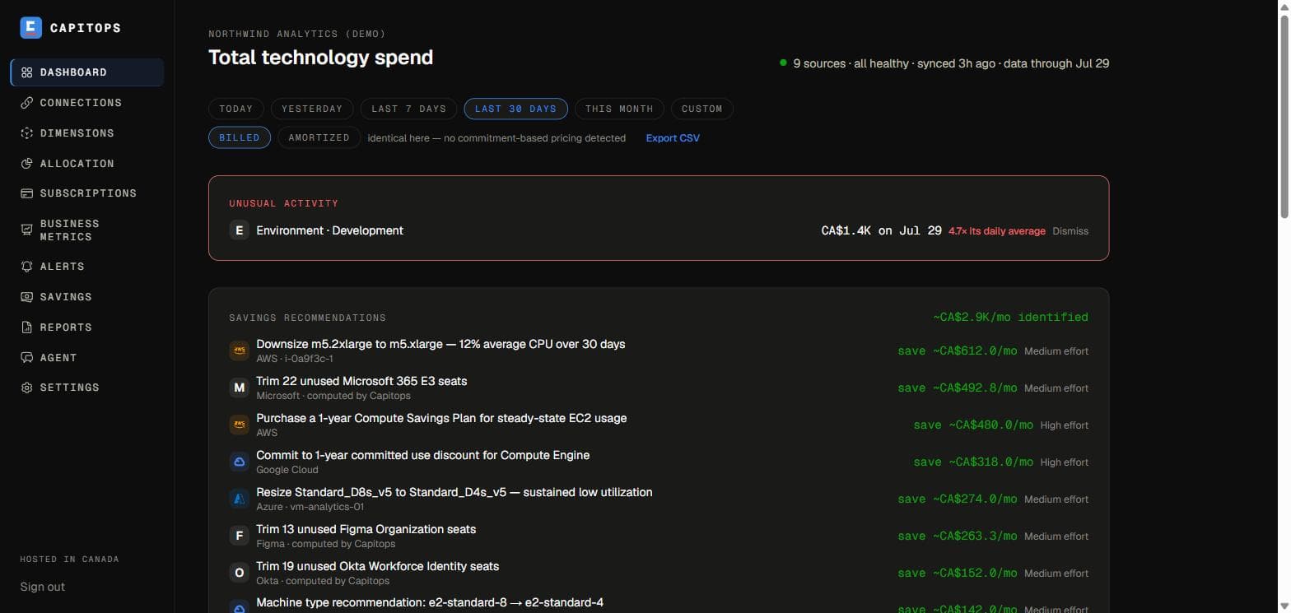Open the Downsize m5.2xlarge recommendation
Viewport: 1291px width, 613px height.
pyautogui.click(x=659, y=351)
